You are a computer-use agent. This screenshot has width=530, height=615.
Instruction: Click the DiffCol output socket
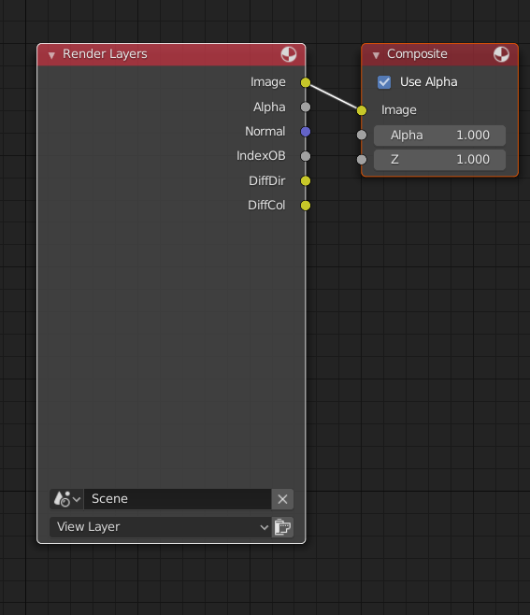[306, 205]
